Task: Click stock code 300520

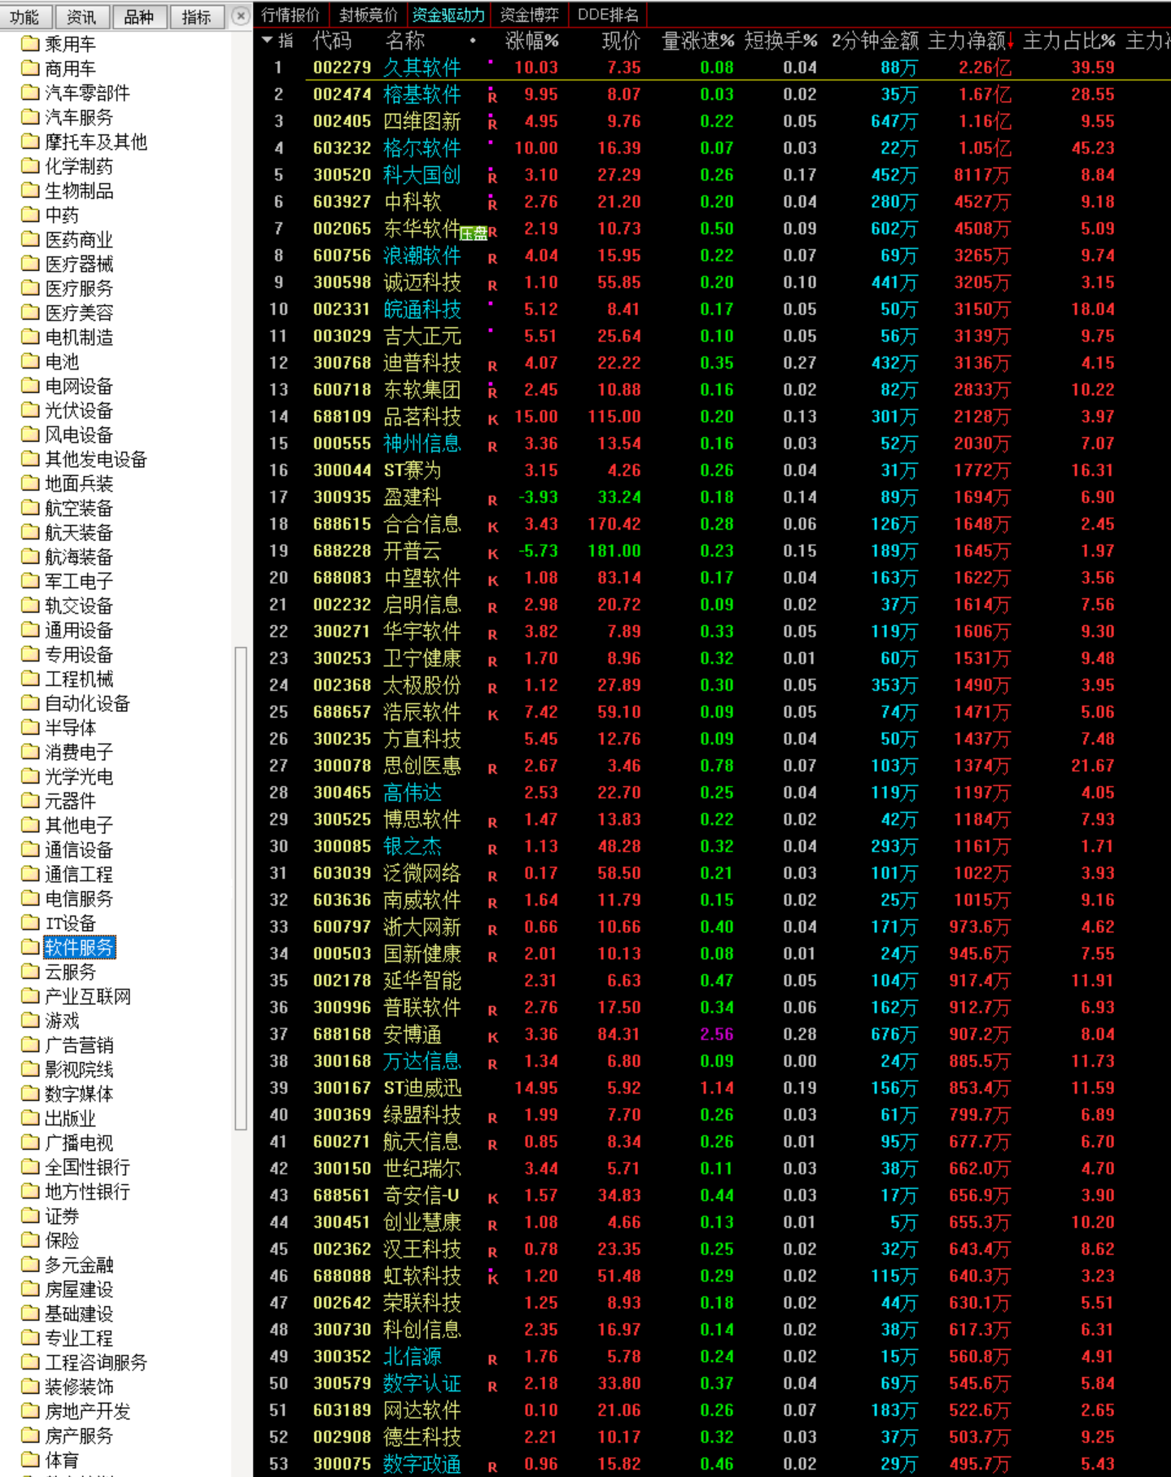Action: [x=342, y=175]
